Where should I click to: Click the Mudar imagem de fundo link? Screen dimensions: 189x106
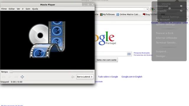(x=12, y=105)
